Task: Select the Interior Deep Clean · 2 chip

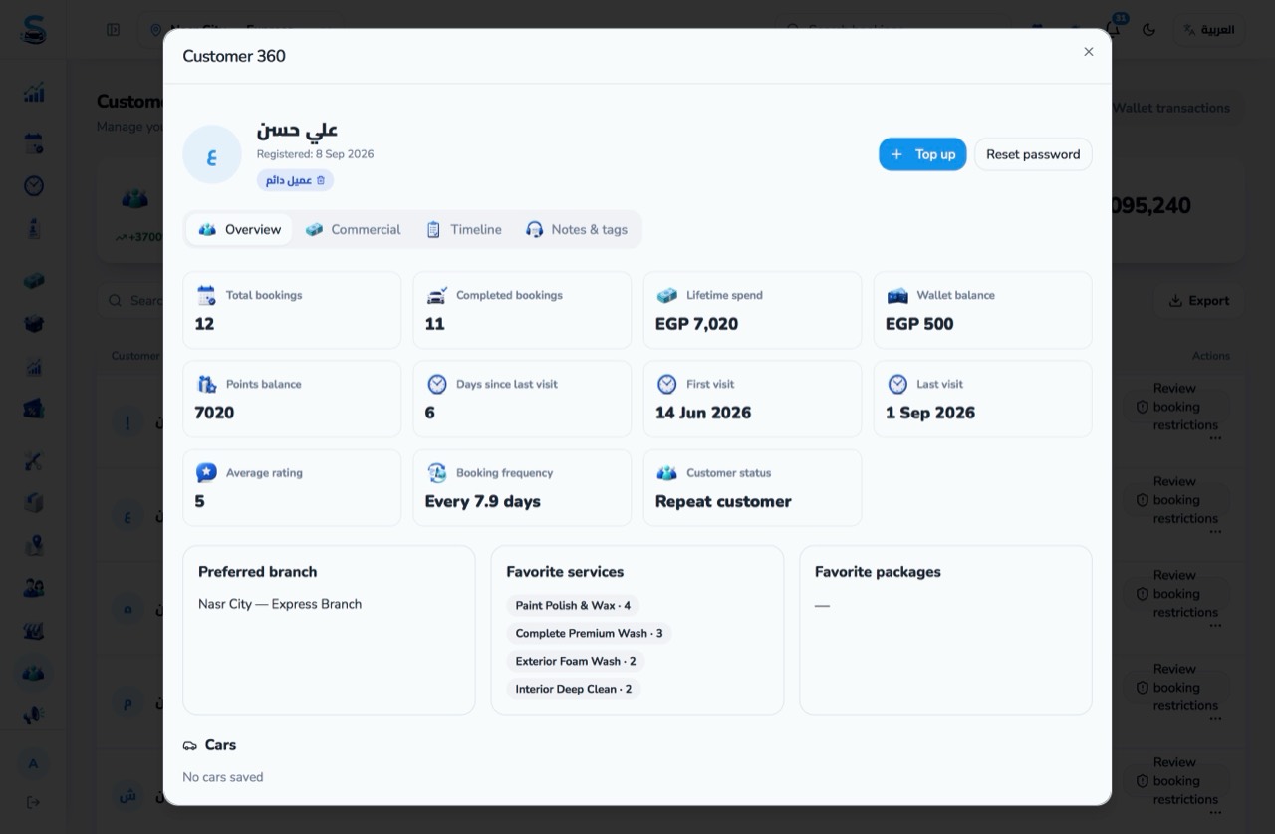Action: (x=574, y=689)
